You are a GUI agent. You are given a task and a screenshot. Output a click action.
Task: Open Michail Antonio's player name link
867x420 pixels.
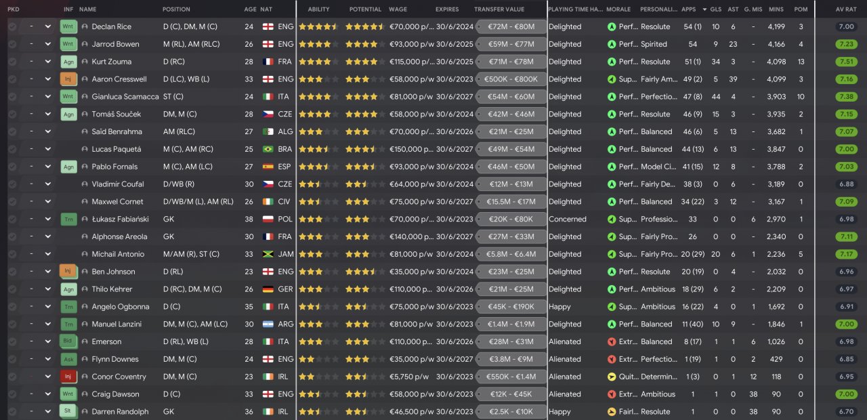coord(118,255)
